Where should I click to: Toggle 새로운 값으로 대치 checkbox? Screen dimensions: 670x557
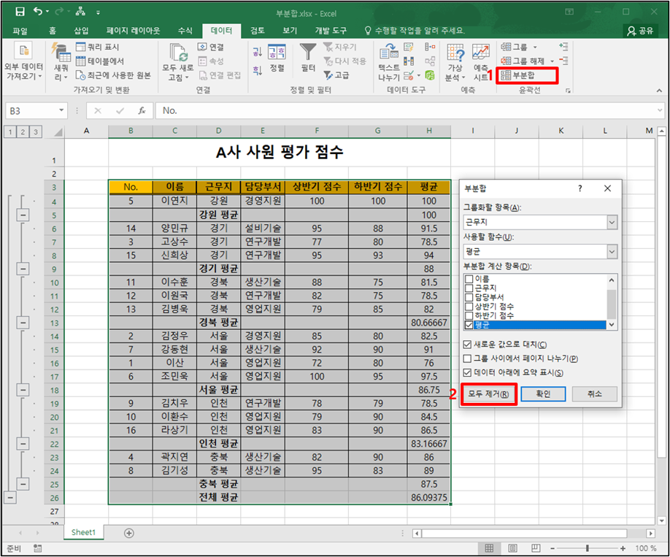(x=467, y=345)
